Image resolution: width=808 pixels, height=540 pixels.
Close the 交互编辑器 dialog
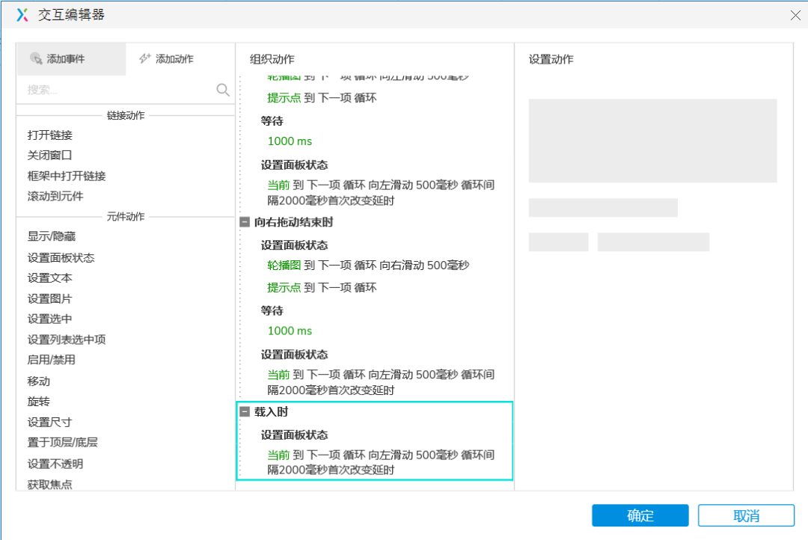(x=795, y=16)
